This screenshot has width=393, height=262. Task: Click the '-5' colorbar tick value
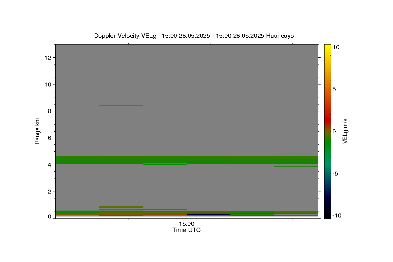(x=335, y=174)
